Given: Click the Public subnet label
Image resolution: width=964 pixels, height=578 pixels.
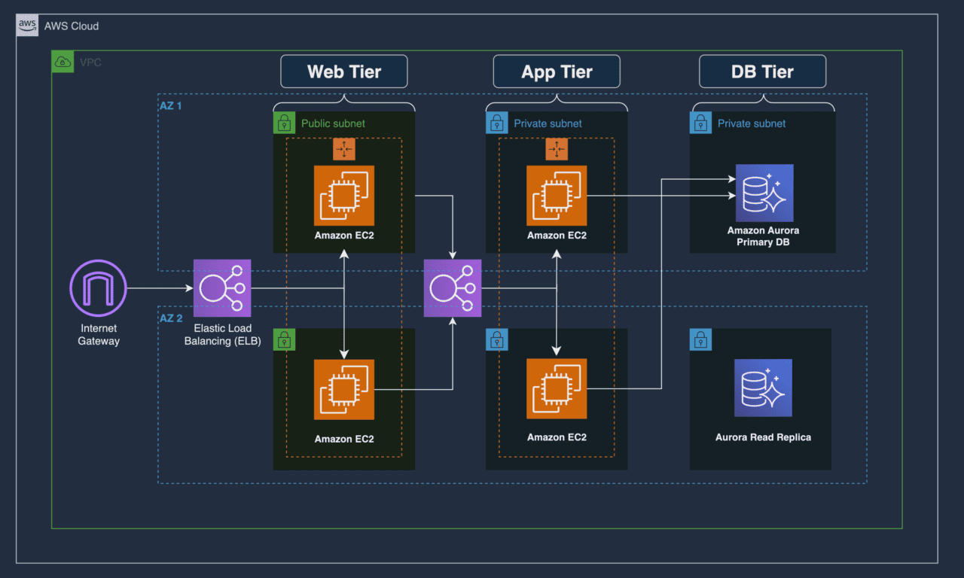Looking at the screenshot, I should coord(333,123).
